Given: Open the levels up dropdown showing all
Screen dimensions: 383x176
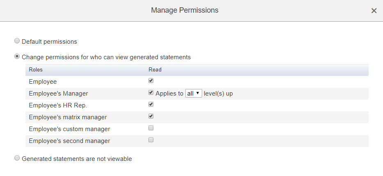Looking at the screenshot, I should coord(194,94).
